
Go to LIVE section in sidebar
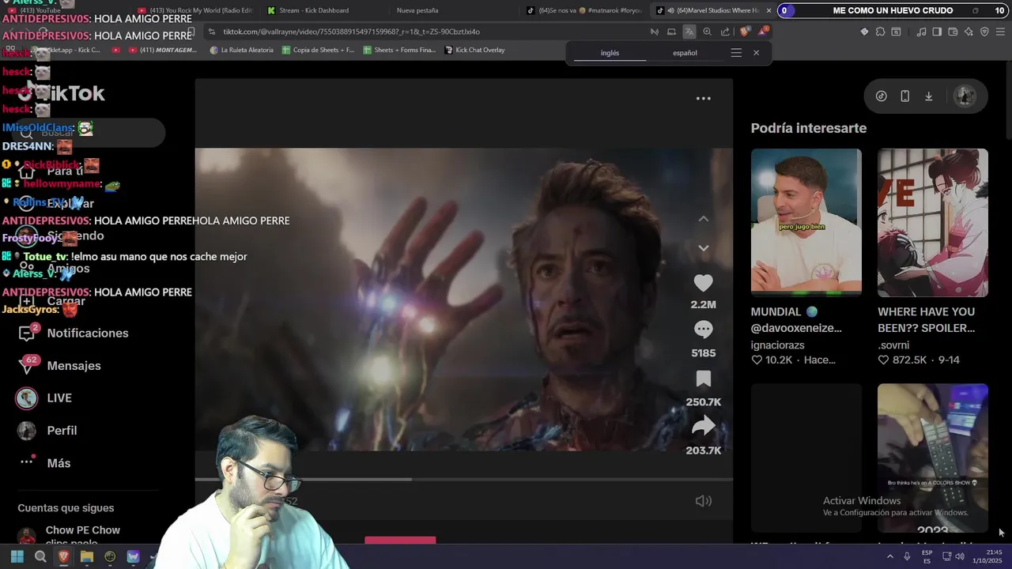pos(44,398)
